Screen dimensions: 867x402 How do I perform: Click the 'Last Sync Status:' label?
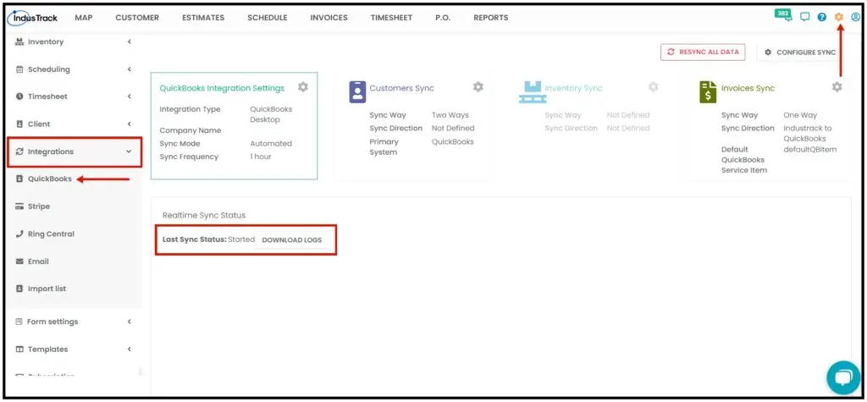click(195, 240)
